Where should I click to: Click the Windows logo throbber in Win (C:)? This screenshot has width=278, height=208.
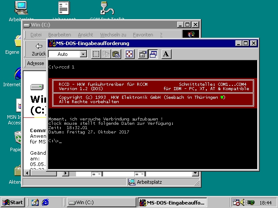click(x=191, y=34)
